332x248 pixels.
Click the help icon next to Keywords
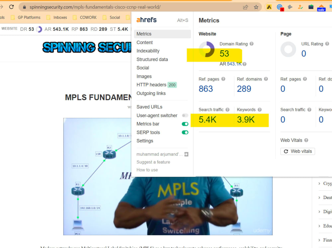click(x=260, y=110)
